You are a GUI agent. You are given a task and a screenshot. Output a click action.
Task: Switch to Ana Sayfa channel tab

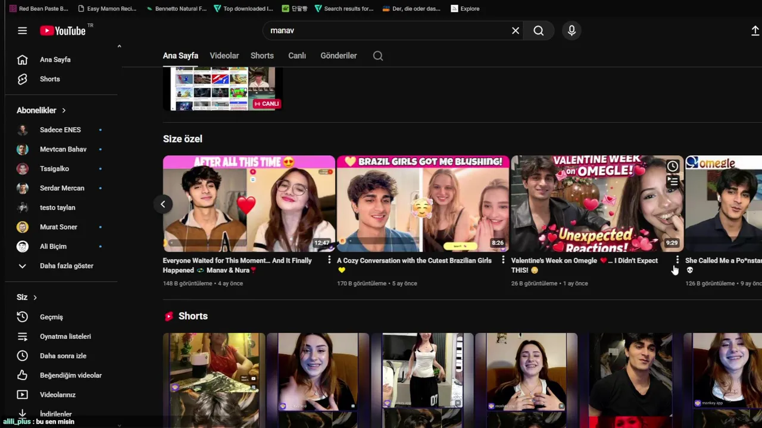click(180, 55)
